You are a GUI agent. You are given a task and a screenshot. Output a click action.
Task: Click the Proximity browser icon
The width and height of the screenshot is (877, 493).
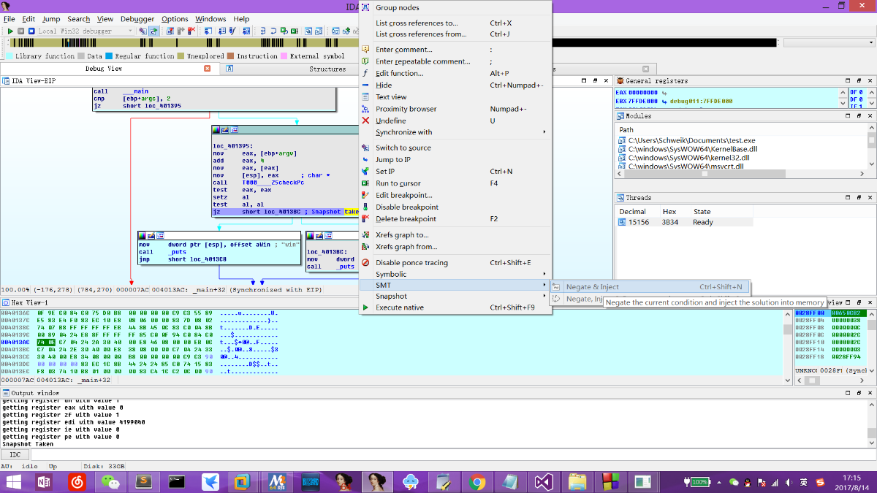[365, 109]
